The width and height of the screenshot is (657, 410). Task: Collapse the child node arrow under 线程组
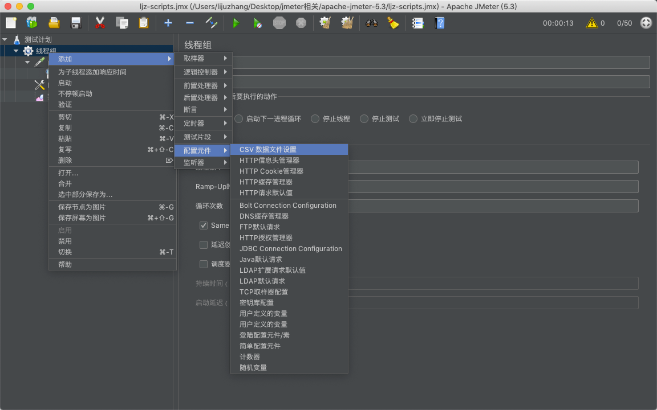coord(27,62)
